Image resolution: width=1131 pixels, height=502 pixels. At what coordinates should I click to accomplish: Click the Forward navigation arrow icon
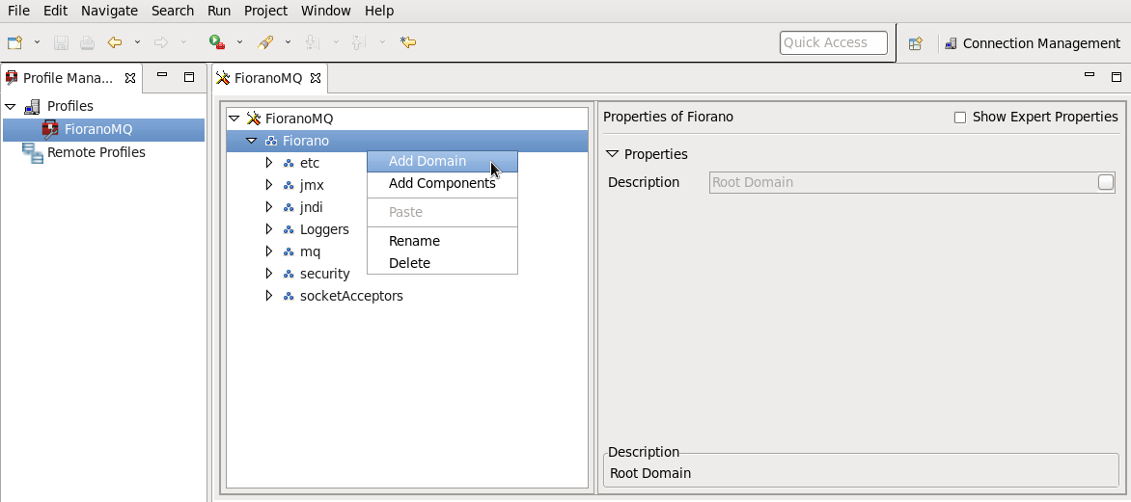click(161, 42)
